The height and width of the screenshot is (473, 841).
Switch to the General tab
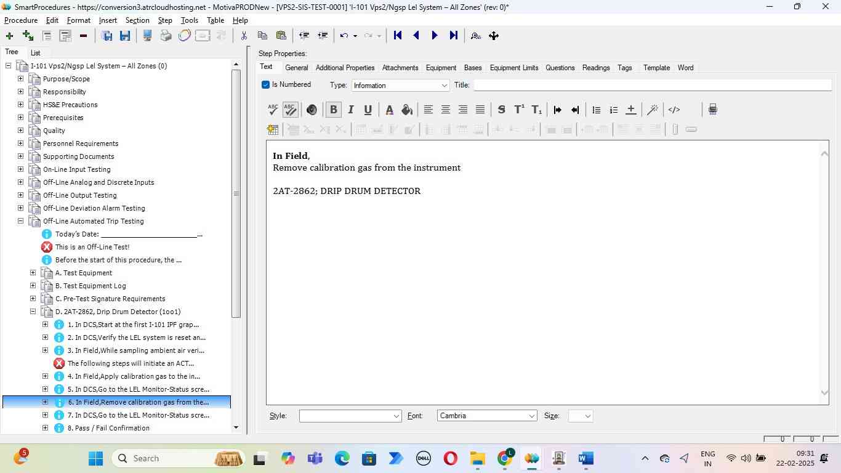(x=296, y=68)
